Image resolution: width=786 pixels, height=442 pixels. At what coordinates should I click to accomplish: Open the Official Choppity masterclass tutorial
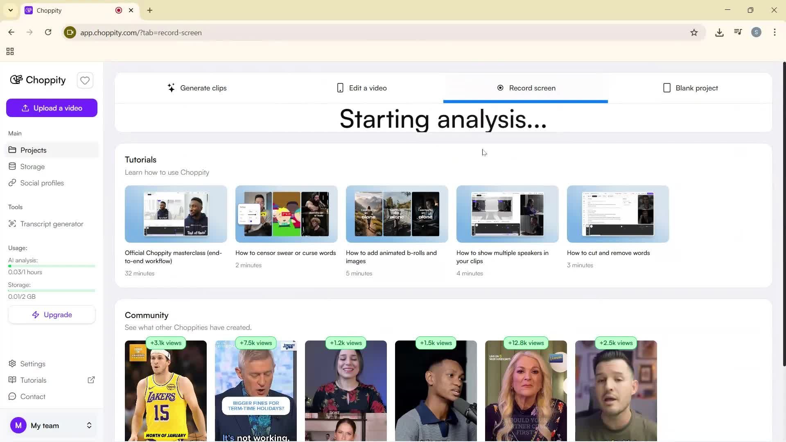[x=176, y=214]
